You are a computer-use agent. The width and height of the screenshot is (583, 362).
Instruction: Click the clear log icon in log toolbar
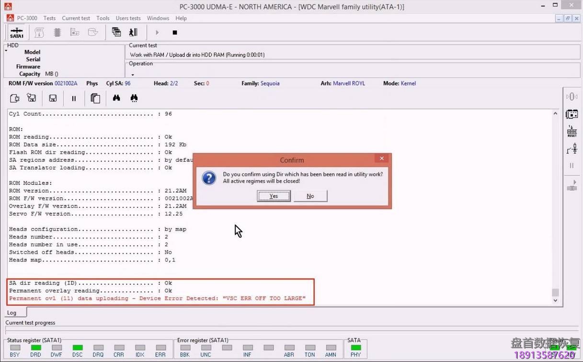(14, 98)
